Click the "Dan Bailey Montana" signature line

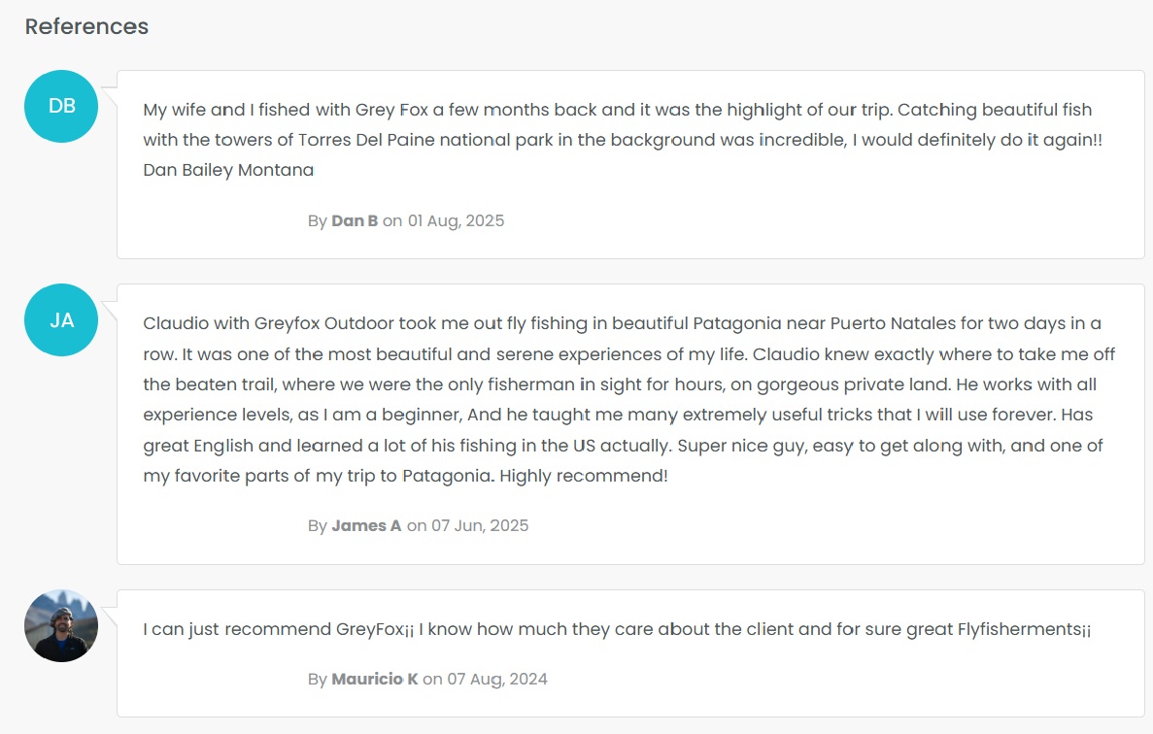point(228,171)
